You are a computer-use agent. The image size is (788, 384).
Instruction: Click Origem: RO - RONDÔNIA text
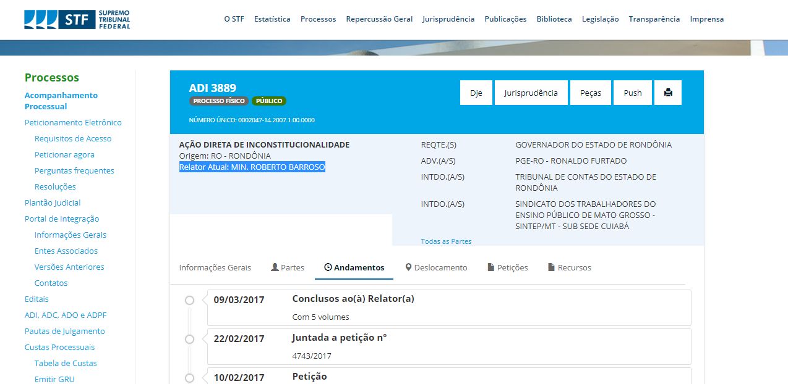pyautogui.click(x=225, y=156)
